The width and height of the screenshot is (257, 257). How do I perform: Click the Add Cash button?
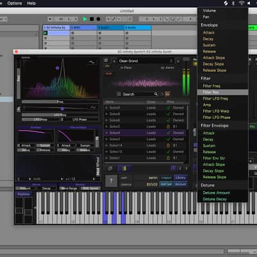click(166, 184)
